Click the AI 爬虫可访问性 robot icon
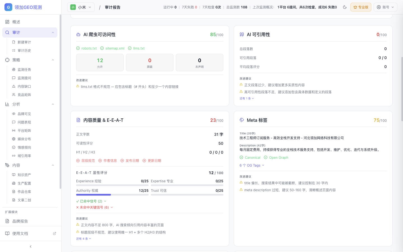The image size is (403, 252). (78, 34)
